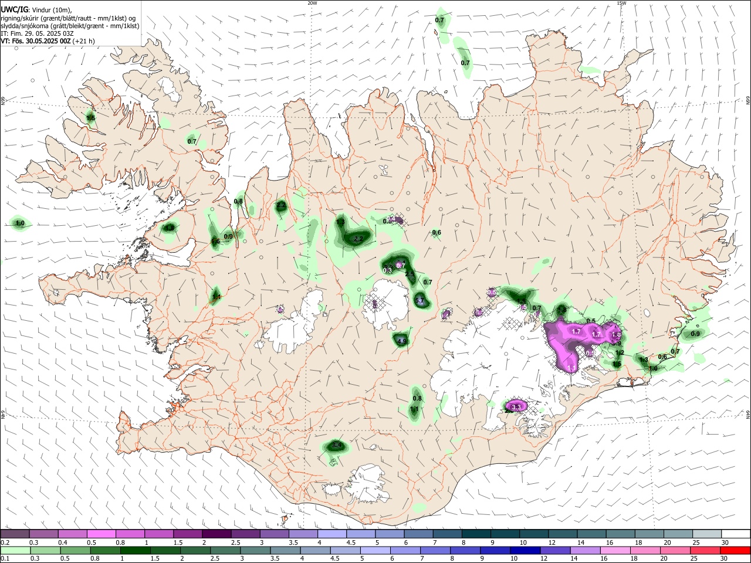
Task: Pick the bright red lower-row swatch at 30
Action: [735, 550]
